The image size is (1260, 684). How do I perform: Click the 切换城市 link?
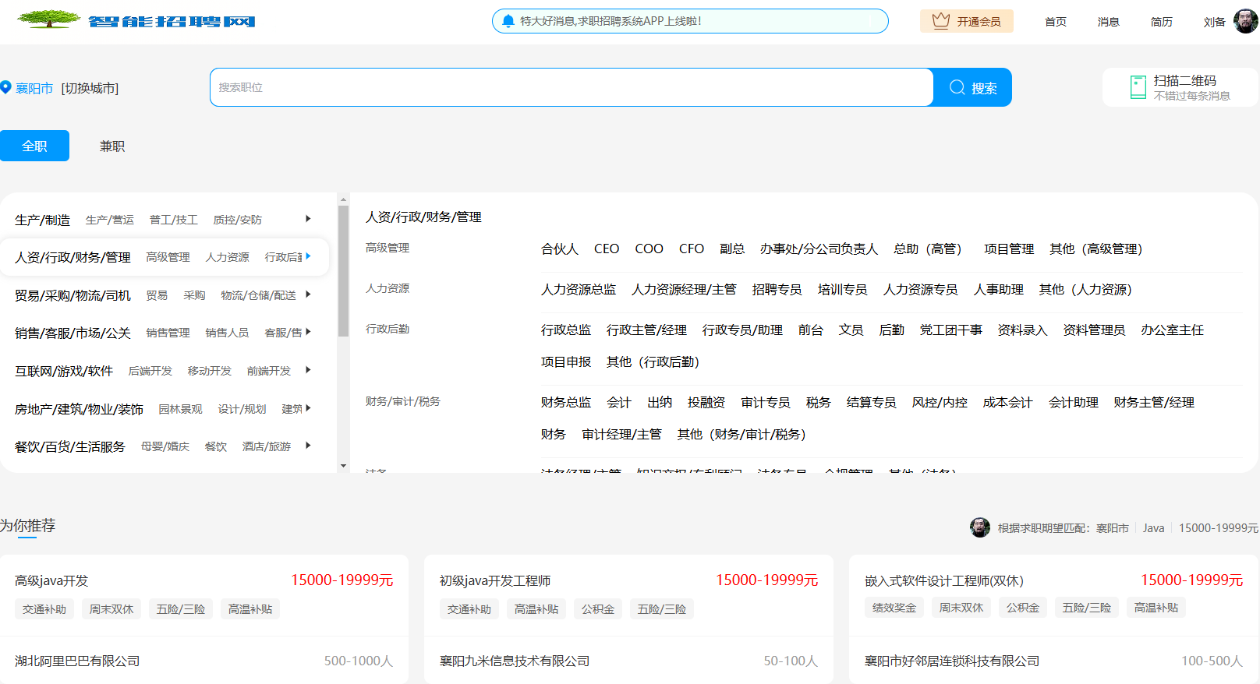(90, 89)
